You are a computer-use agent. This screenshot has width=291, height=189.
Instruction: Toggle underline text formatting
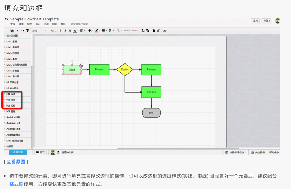[x=70, y=30]
